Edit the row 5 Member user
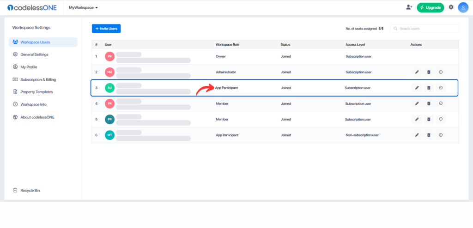This screenshot has width=473, height=228. pyautogui.click(x=417, y=119)
